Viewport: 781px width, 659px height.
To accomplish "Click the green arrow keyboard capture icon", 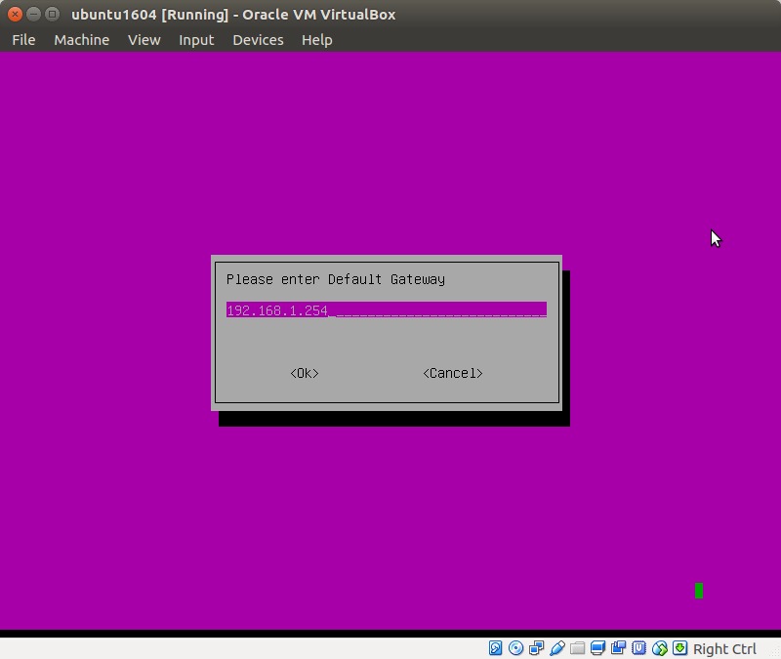I will point(680,648).
